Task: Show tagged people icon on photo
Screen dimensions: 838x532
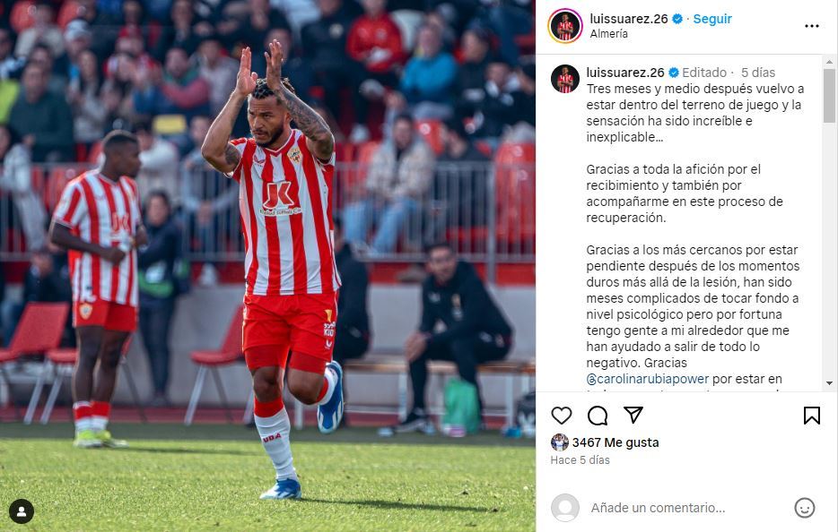Action: 22,511
